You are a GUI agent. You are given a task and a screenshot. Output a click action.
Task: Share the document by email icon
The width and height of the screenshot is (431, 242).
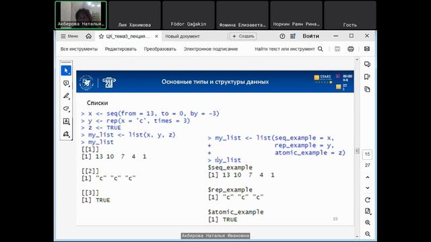tap(366, 49)
